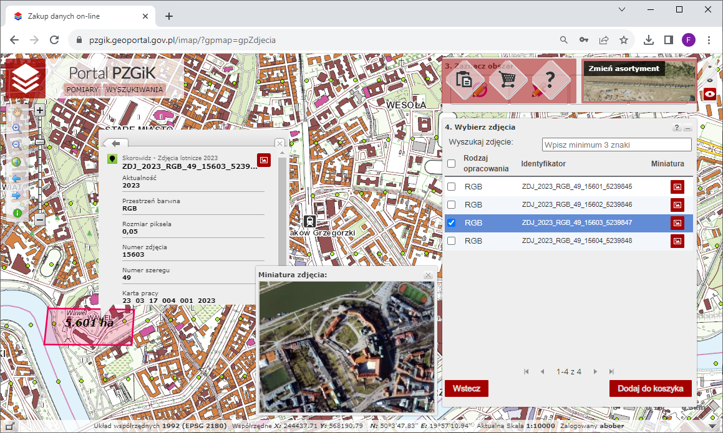
Task: Click the green info tool icon
Action: 17,213
